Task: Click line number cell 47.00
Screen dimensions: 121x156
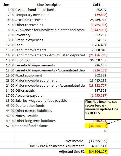Action: click(x=7, y=116)
